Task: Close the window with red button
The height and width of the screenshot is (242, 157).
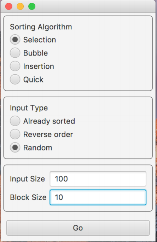Action: (8, 6)
